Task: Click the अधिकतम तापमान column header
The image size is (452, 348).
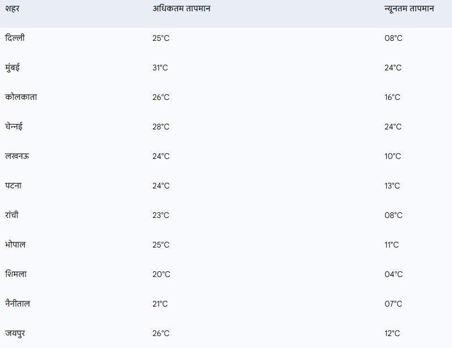Action: pyautogui.click(x=181, y=9)
